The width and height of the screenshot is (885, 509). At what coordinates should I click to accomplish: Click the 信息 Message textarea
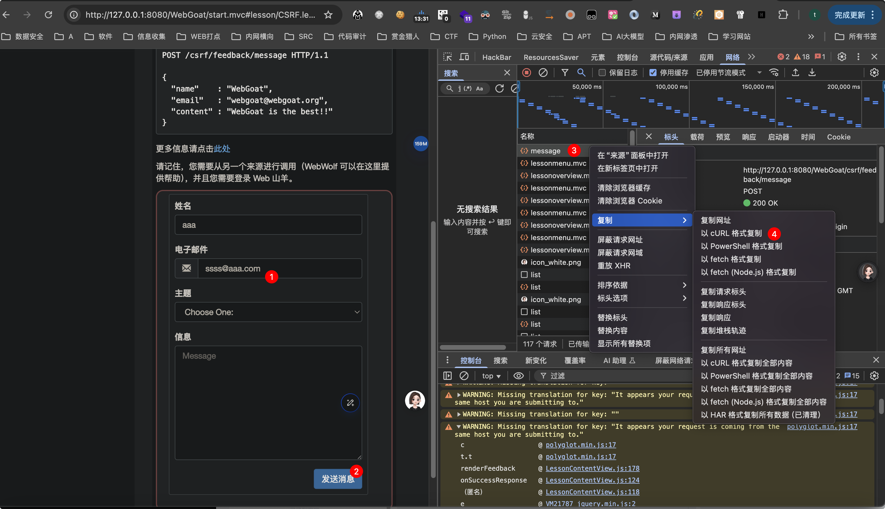pyautogui.click(x=268, y=402)
